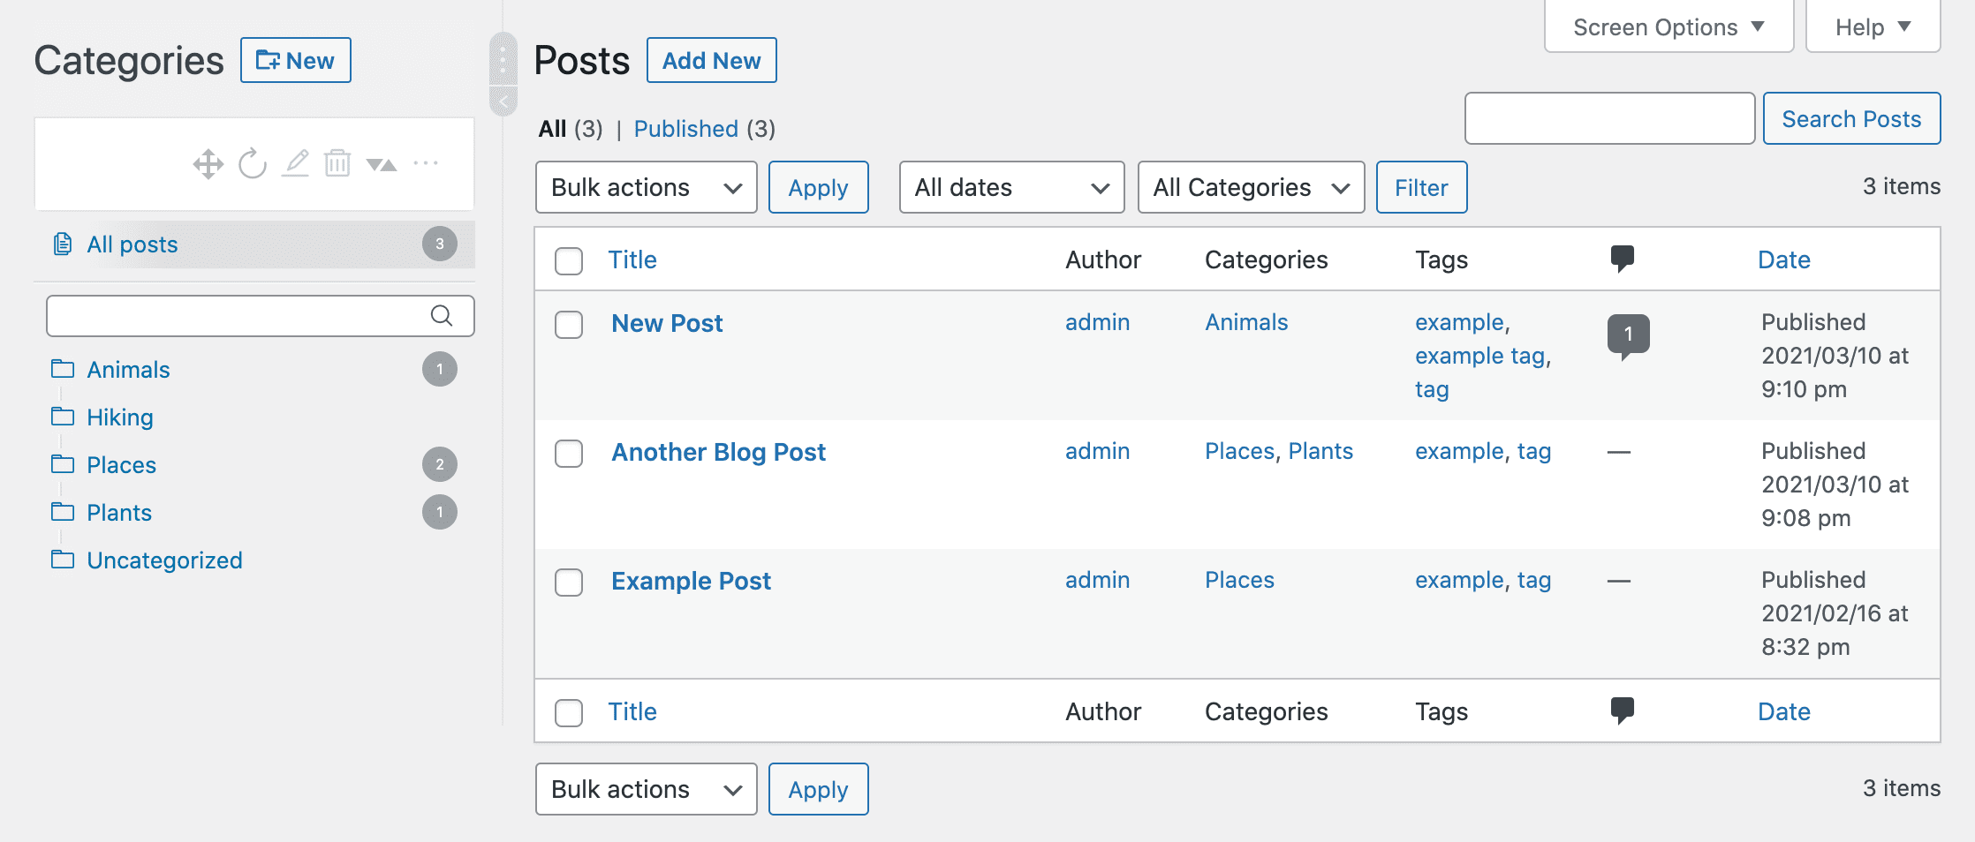Open the All dates dropdown
The width and height of the screenshot is (1975, 842).
(x=1010, y=187)
